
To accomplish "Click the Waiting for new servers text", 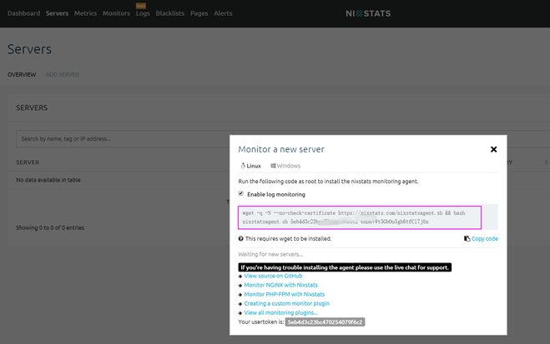I will tap(270, 254).
